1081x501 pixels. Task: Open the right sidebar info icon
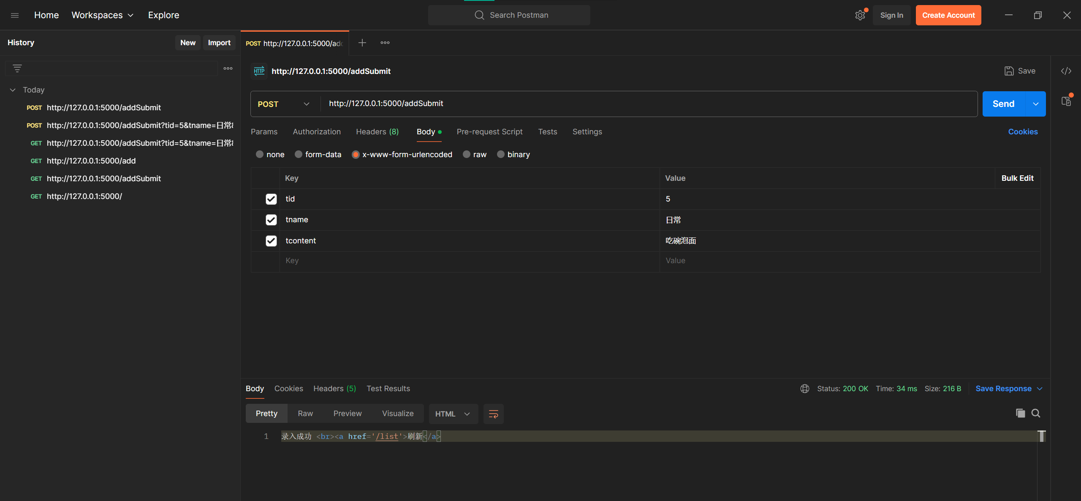1066,101
